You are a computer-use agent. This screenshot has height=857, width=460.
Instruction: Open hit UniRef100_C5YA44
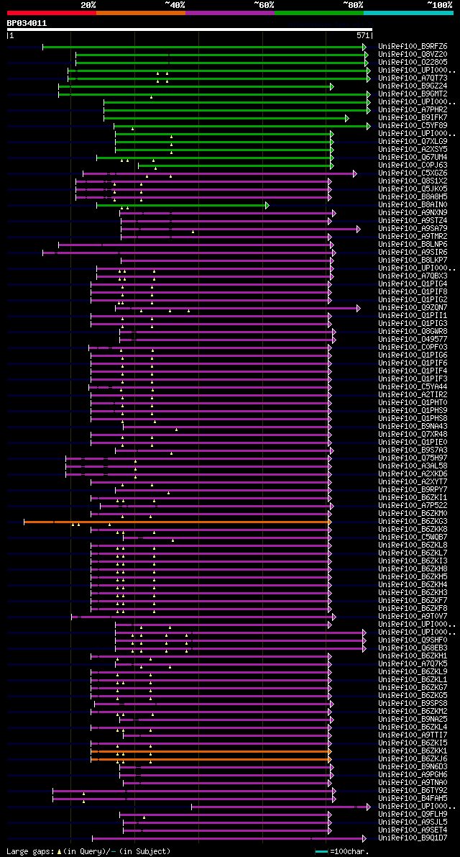(x=413, y=388)
